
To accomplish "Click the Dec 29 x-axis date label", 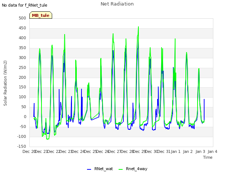I will [140, 151].
